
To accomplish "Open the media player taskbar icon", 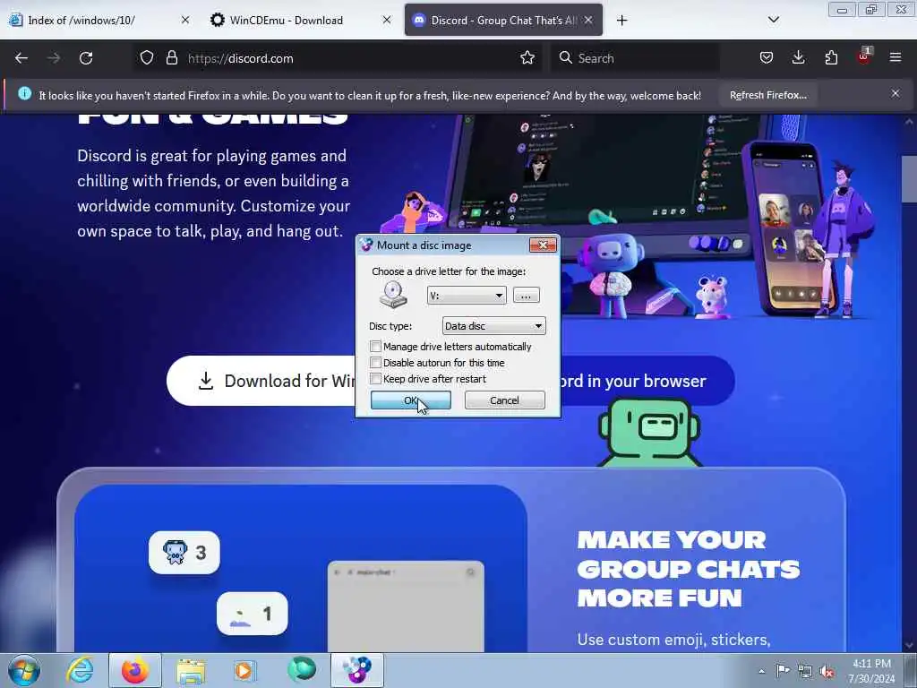I will click(245, 670).
